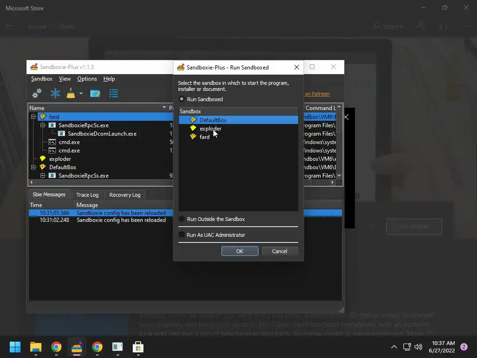Image resolution: width=477 pixels, height=358 pixels.
Task: Click the list view toolbar icon
Action: (x=114, y=93)
